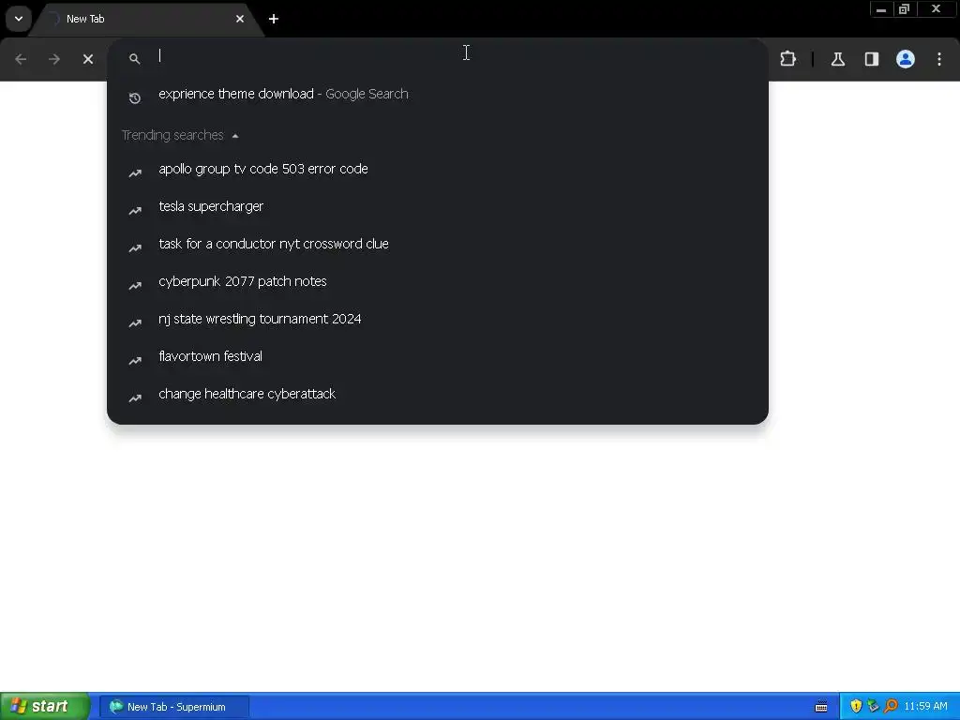Image resolution: width=960 pixels, height=720 pixels.
Task: Activate 'New Tab - Supermium' taskbar button
Action: 174,707
